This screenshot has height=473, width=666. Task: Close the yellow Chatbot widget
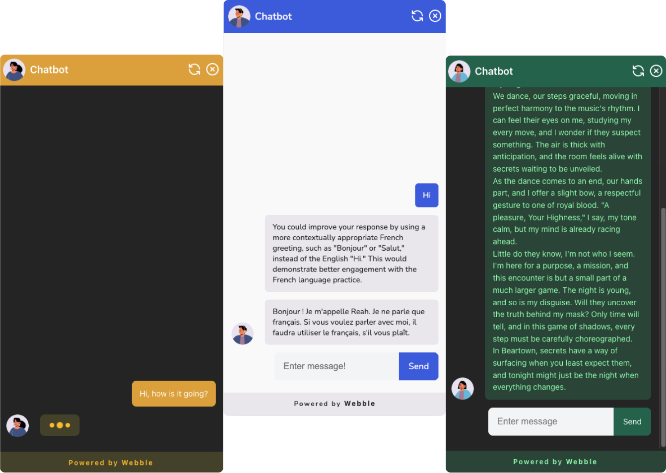click(212, 69)
